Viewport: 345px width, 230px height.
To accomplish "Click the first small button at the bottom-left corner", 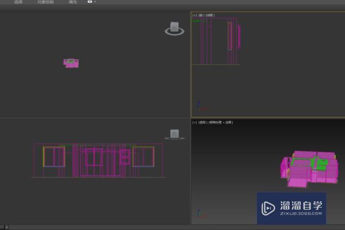I will 2,227.
